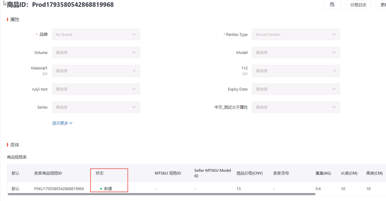Click the MTSKU 规格ID column header
This screenshot has width=386, height=201.
168,173
